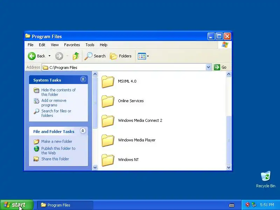Click the MSXML 4.0 folder name
Viewport: 280px width, 210px height.
tap(127, 81)
